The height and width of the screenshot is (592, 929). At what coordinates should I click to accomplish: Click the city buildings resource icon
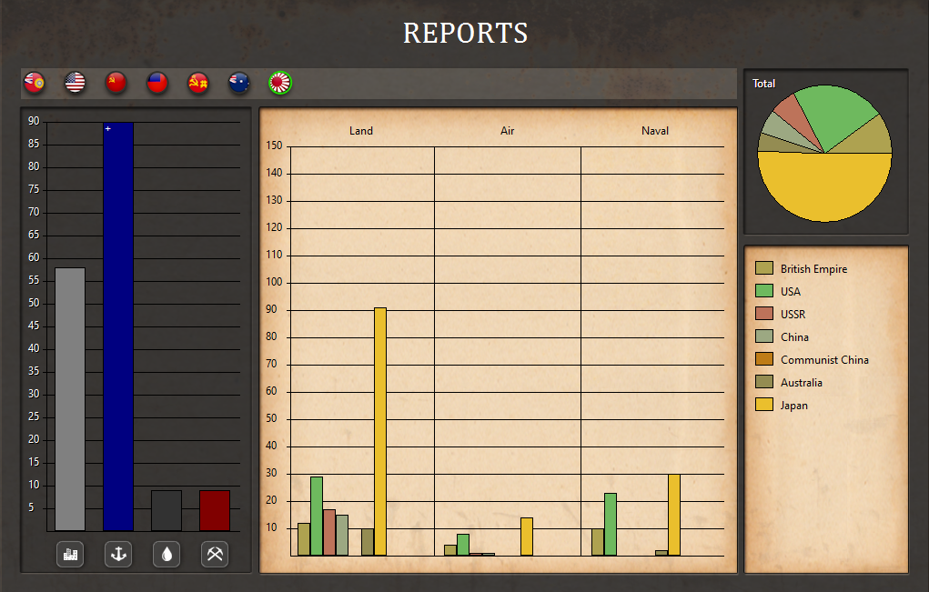[x=70, y=554]
